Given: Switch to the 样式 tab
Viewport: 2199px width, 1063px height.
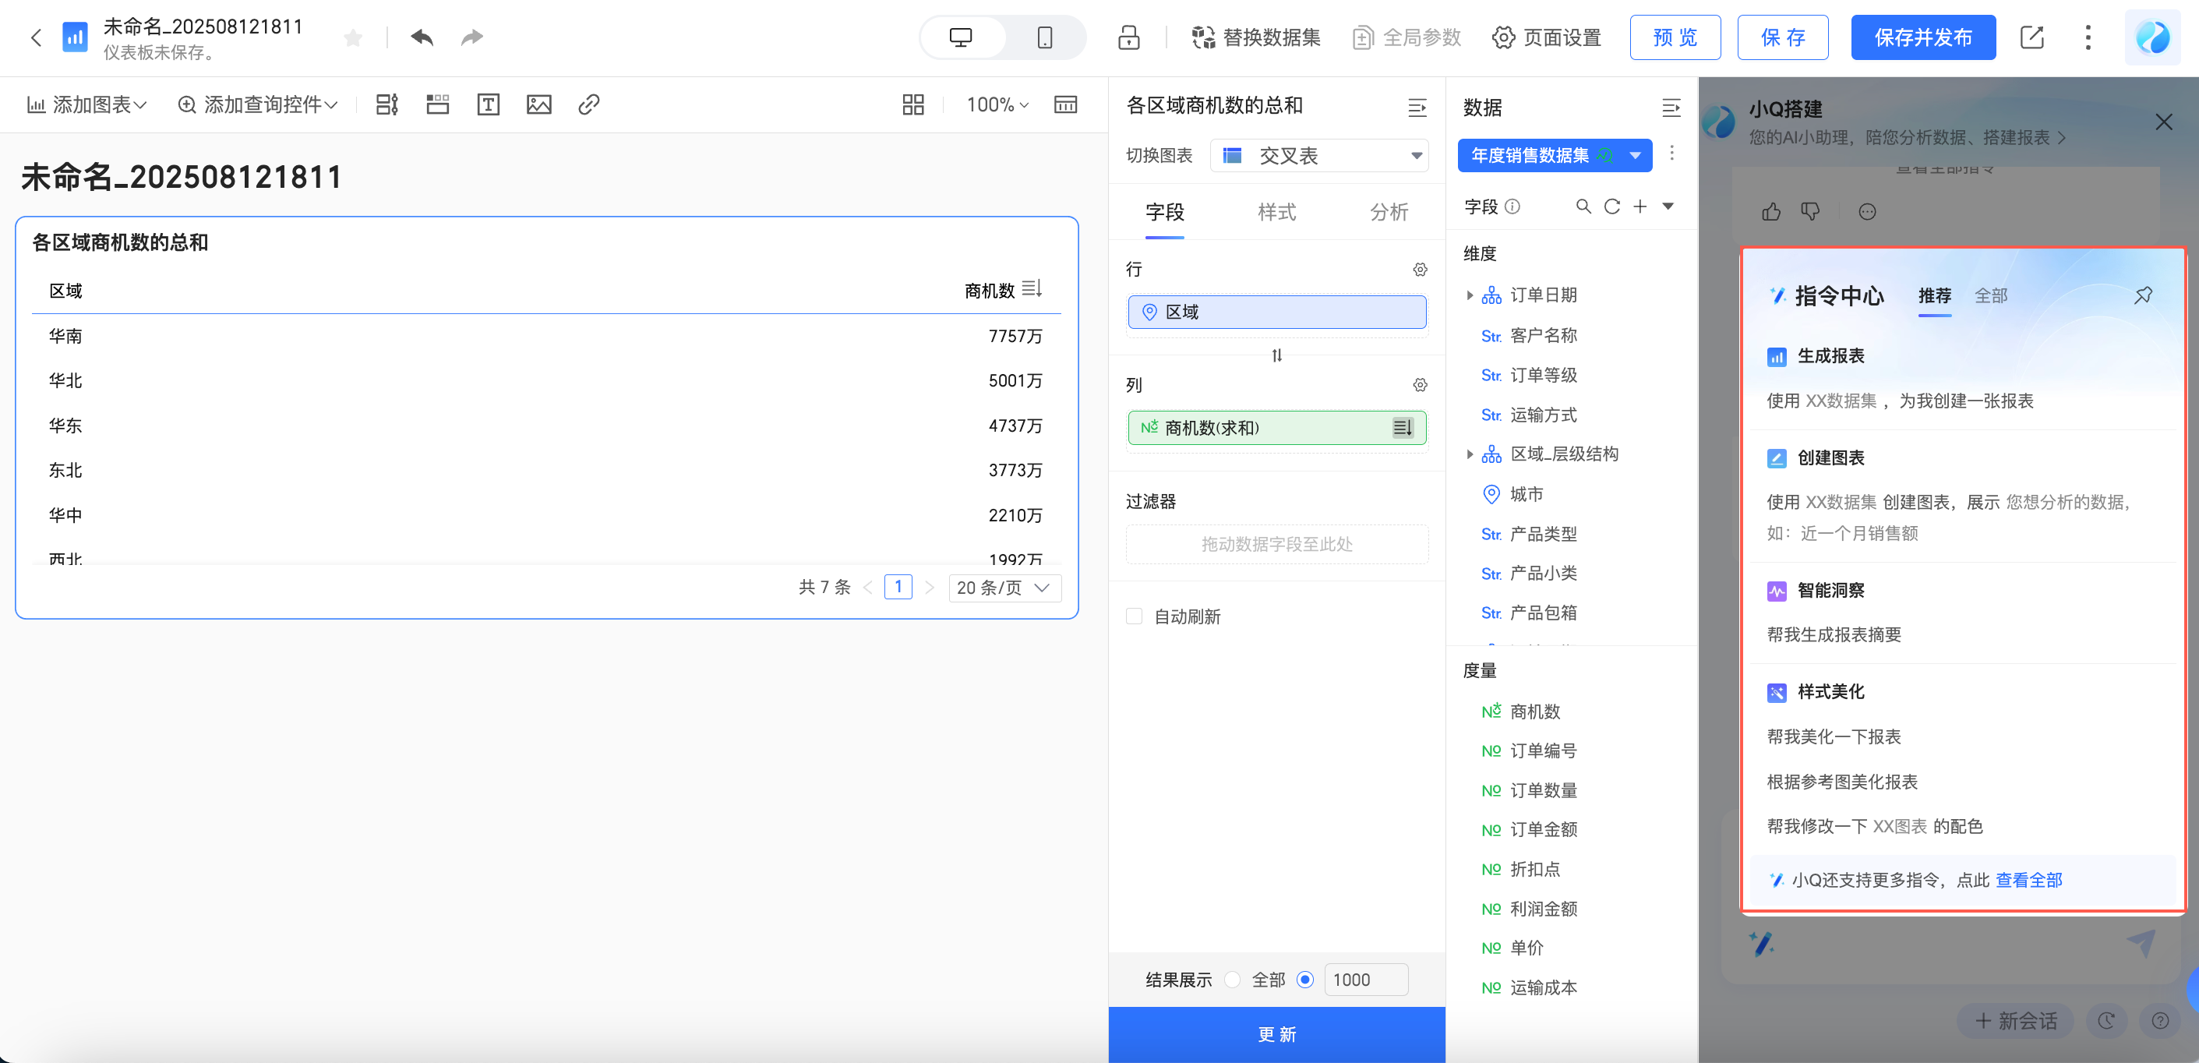Looking at the screenshot, I should click(x=1276, y=212).
